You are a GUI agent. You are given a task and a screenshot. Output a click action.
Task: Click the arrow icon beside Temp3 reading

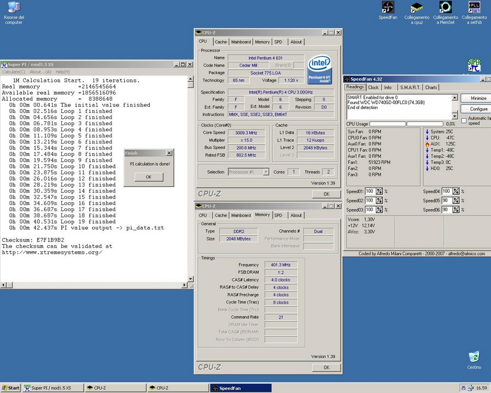point(427,162)
